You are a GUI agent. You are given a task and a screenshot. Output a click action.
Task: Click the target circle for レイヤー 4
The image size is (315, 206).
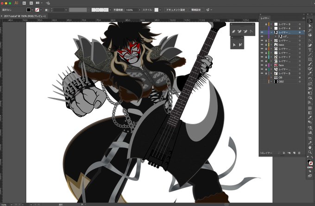300,28
